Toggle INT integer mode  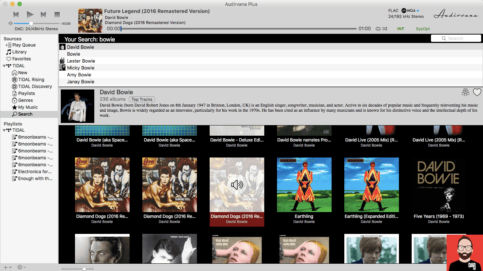click(400, 29)
